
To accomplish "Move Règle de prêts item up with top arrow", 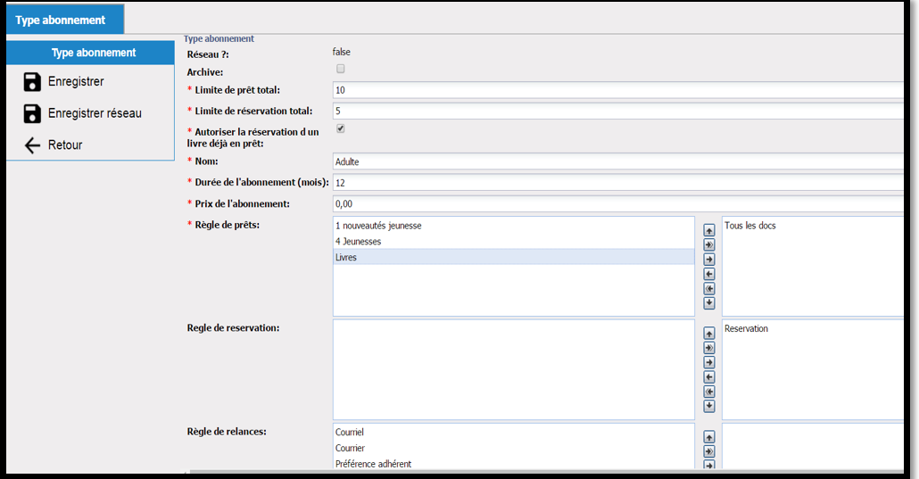I will [x=709, y=230].
